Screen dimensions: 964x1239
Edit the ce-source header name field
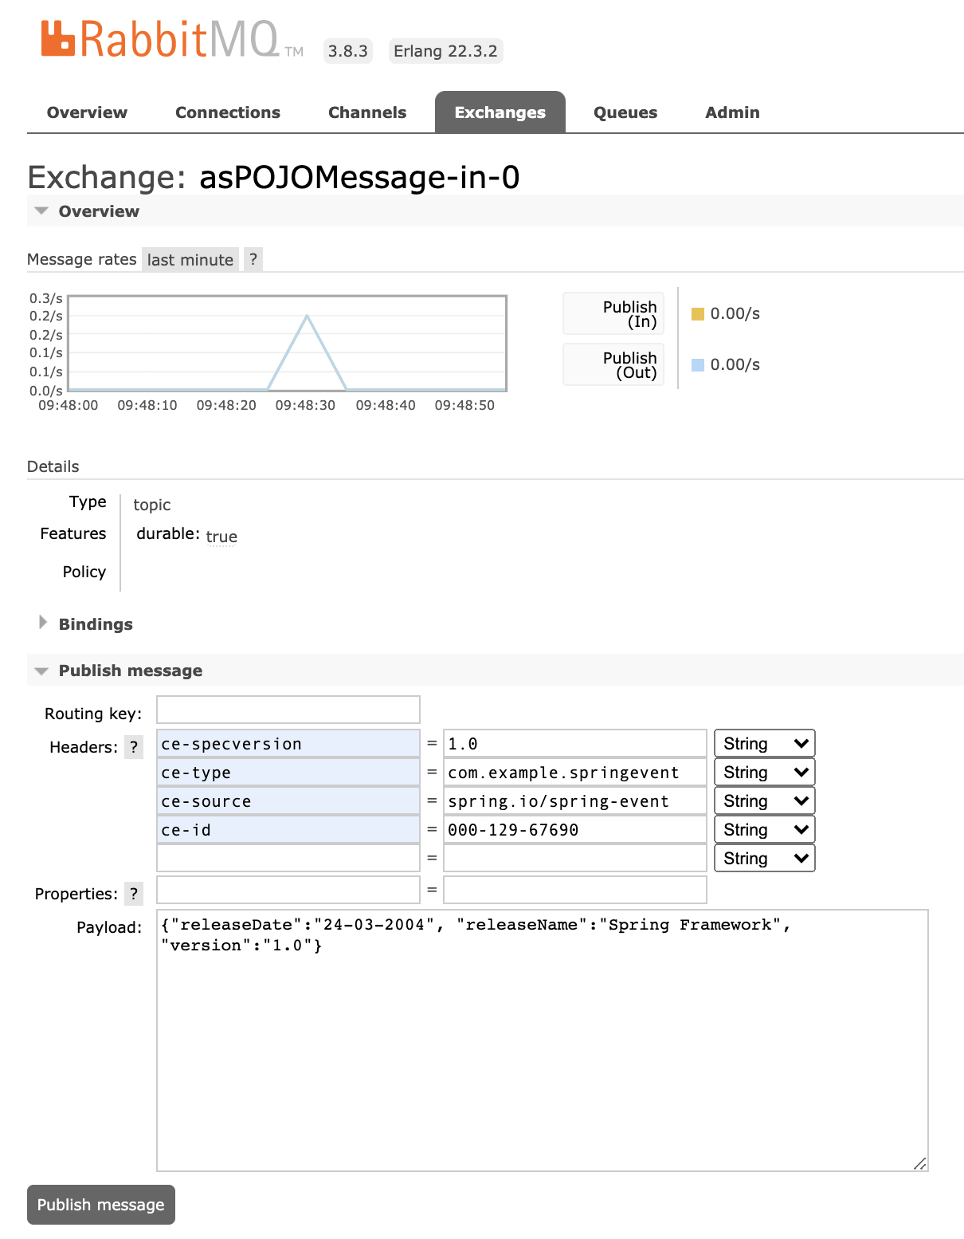288,800
